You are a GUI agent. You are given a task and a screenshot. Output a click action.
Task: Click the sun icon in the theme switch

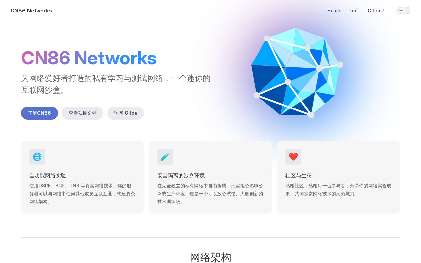[401, 11]
